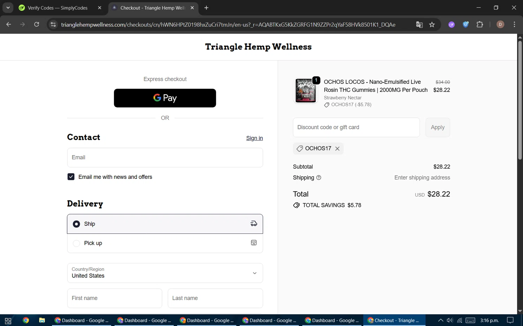The height and width of the screenshot is (326, 523).
Task: Click the shipping truck icon
Action: pos(254,224)
